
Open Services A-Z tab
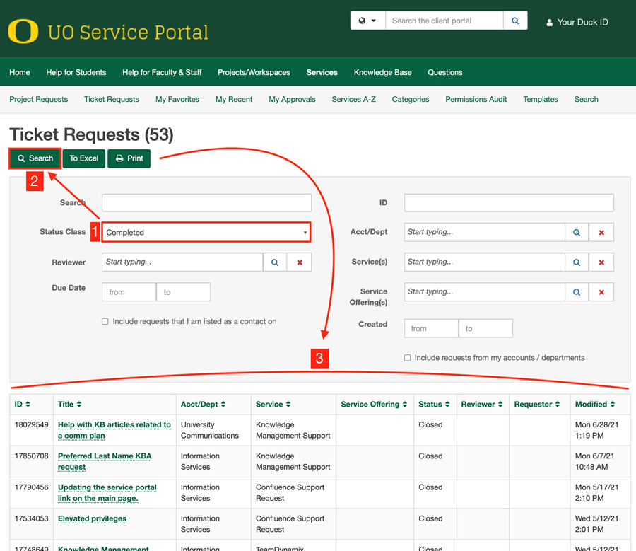point(354,100)
